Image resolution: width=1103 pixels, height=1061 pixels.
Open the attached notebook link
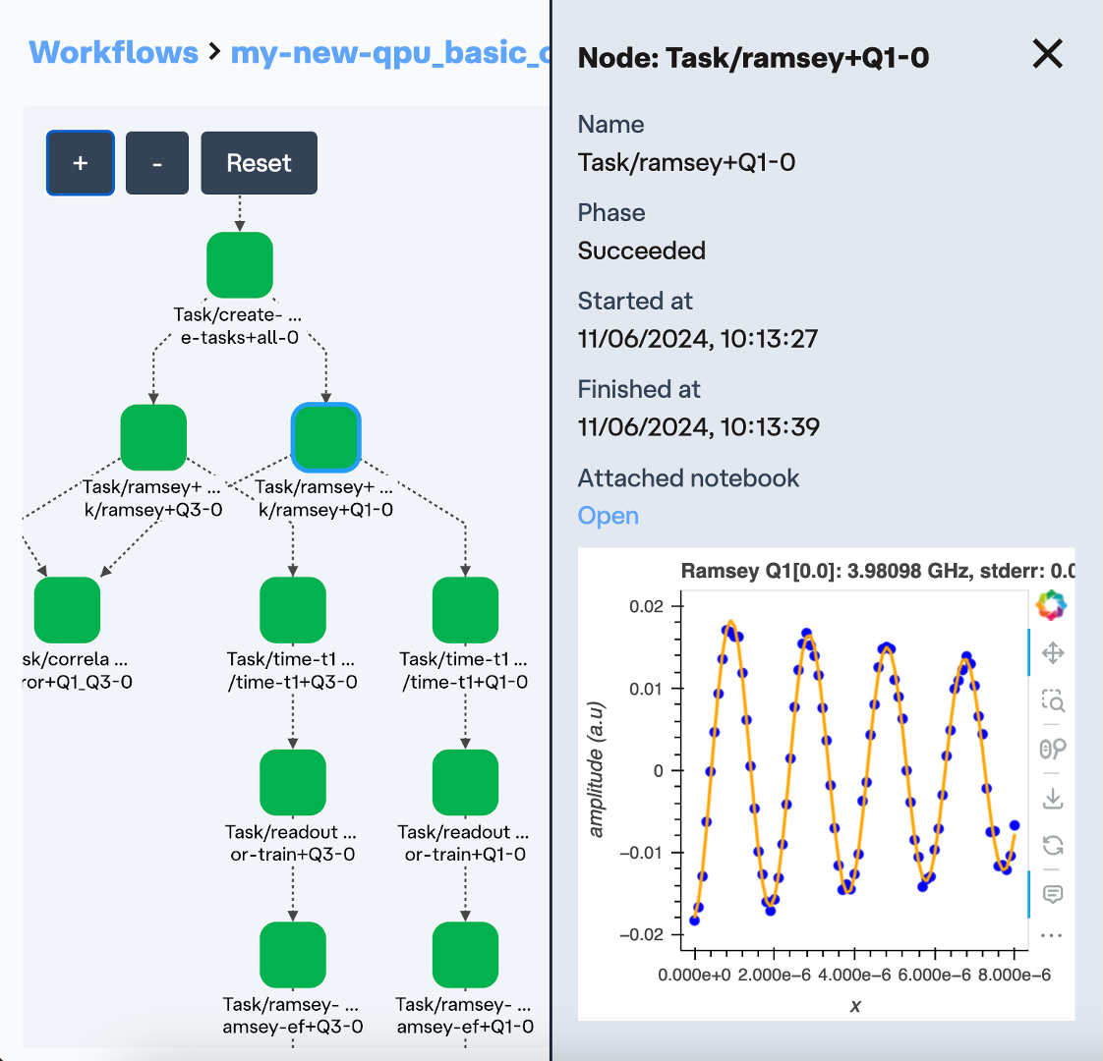click(608, 516)
